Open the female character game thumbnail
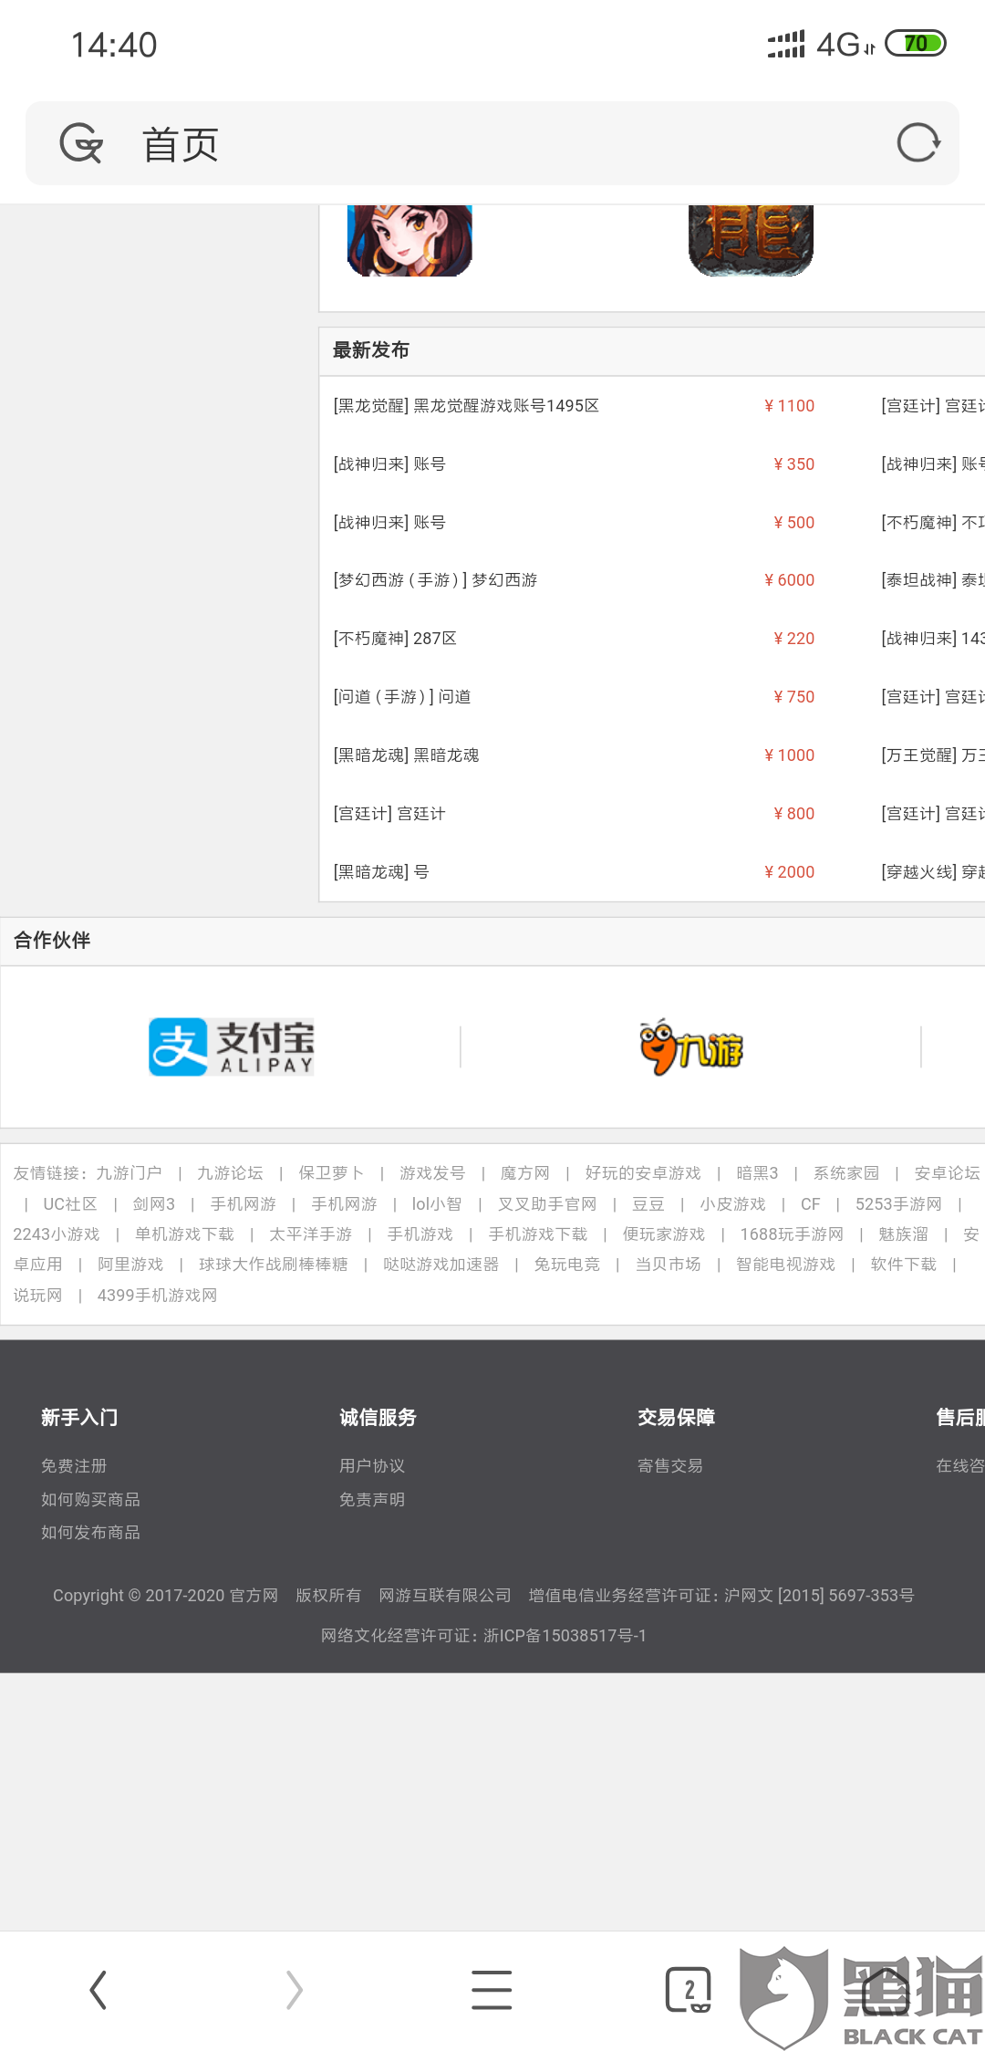Viewport: 985px width, 2051px height. pyautogui.click(x=410, y=240)
